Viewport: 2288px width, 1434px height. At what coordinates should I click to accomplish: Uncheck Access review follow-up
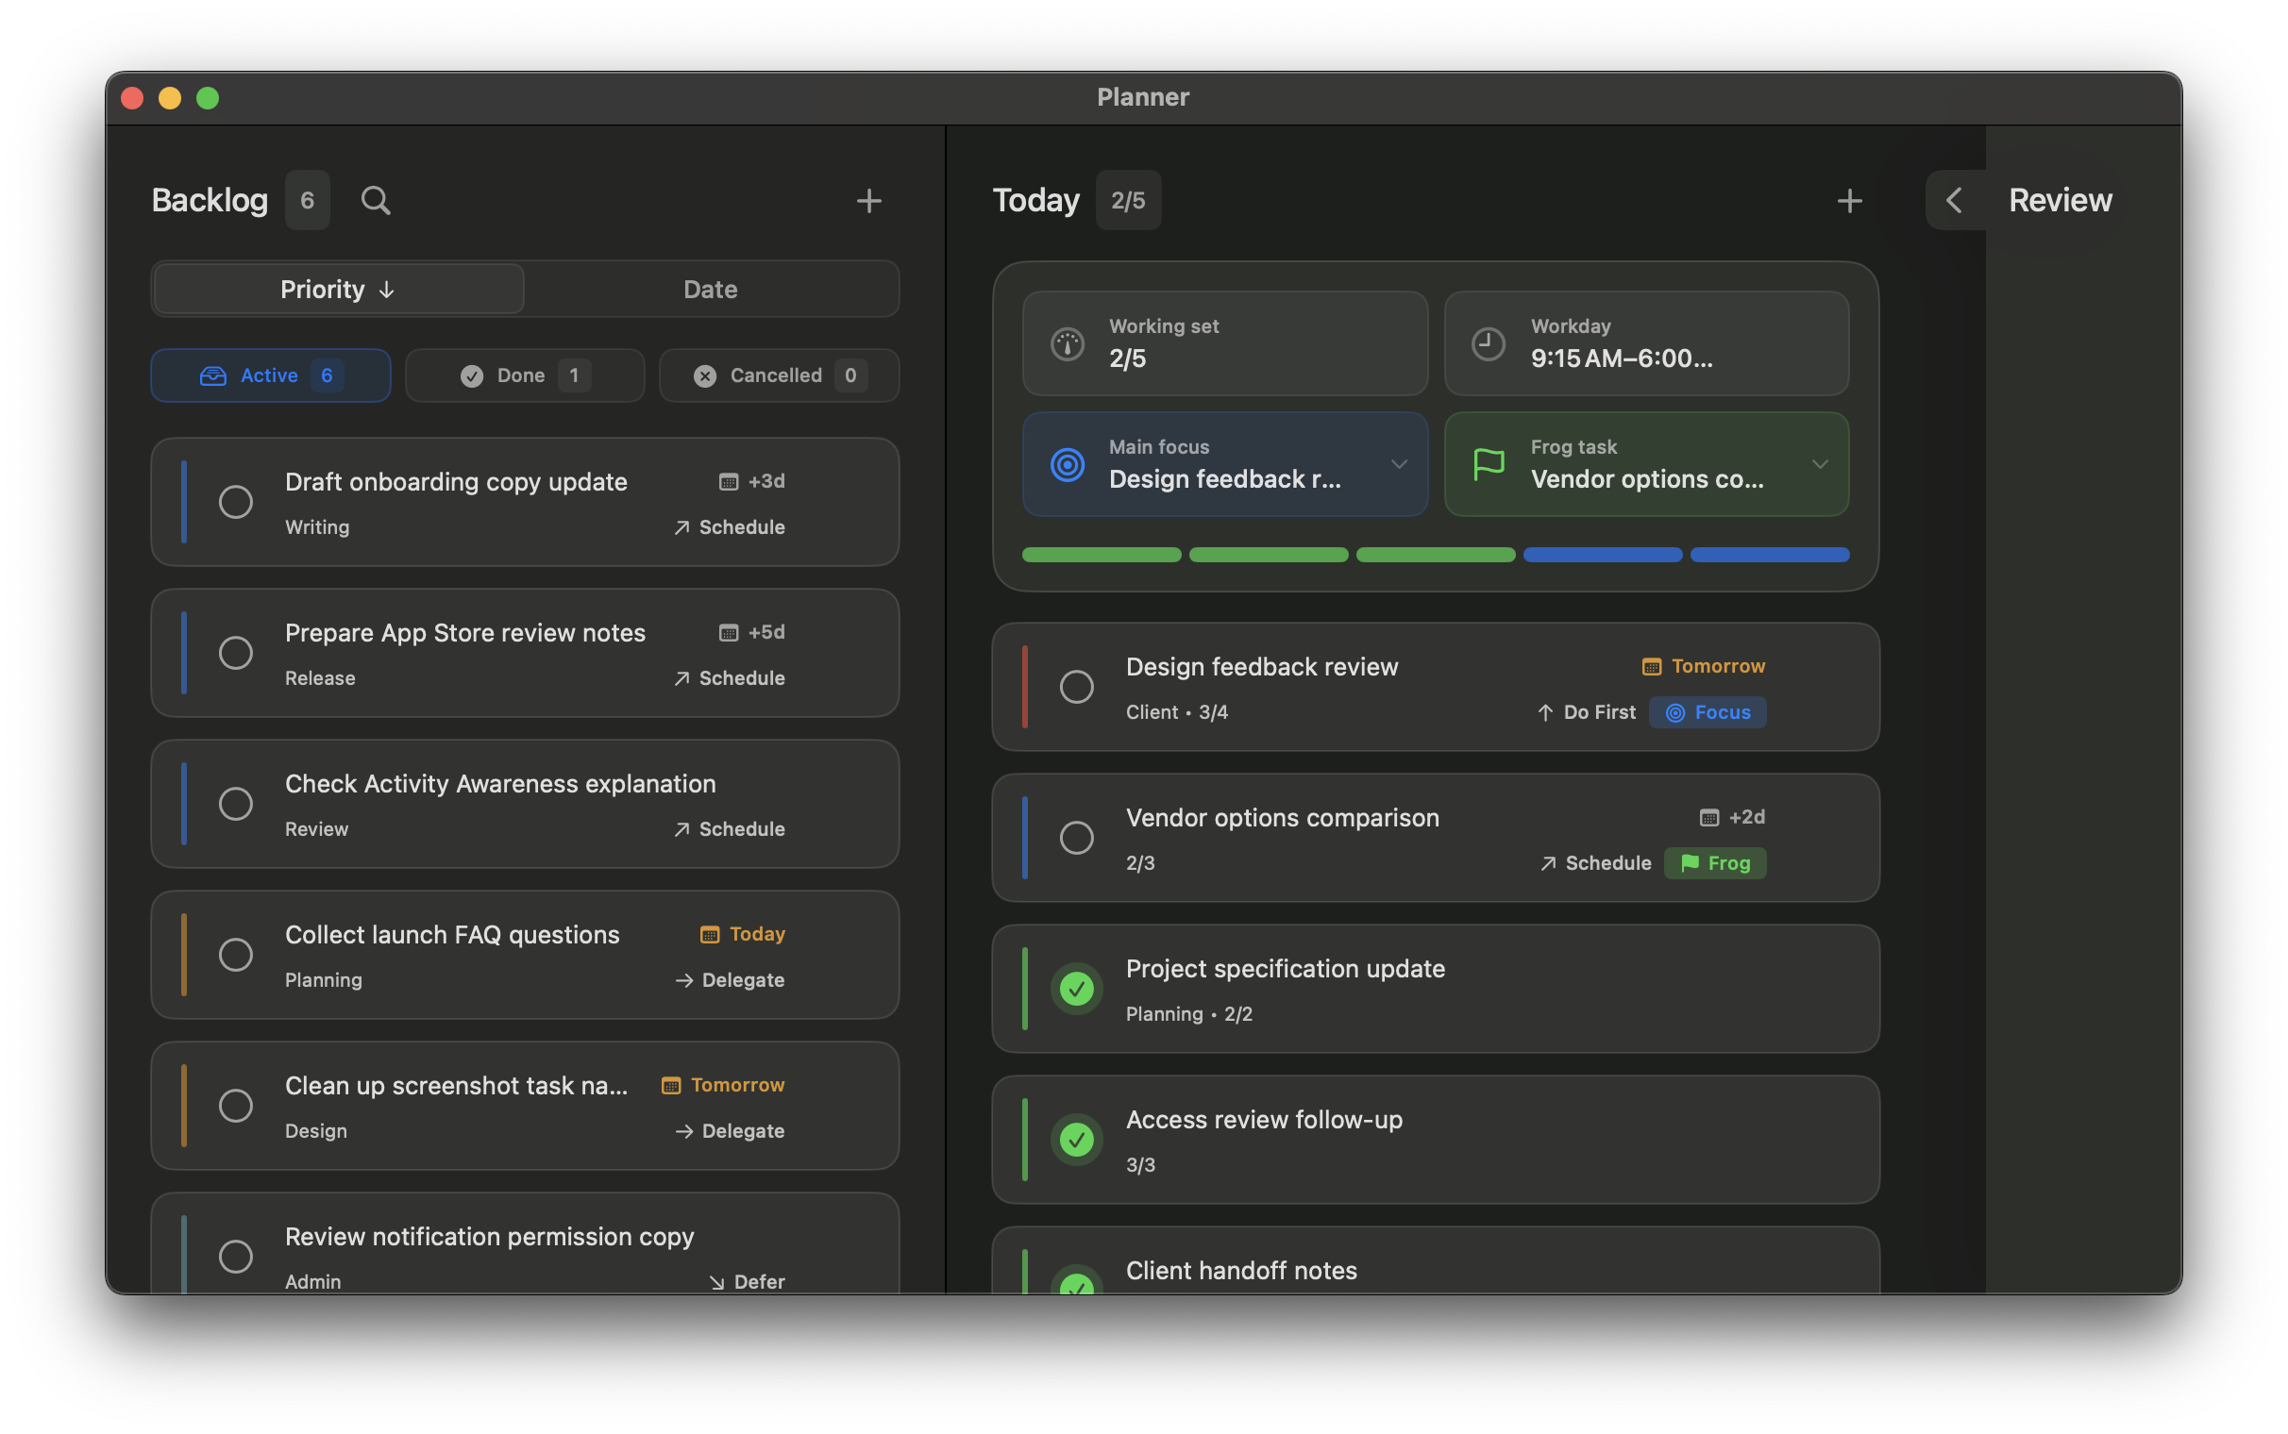coord(1077,1140)
